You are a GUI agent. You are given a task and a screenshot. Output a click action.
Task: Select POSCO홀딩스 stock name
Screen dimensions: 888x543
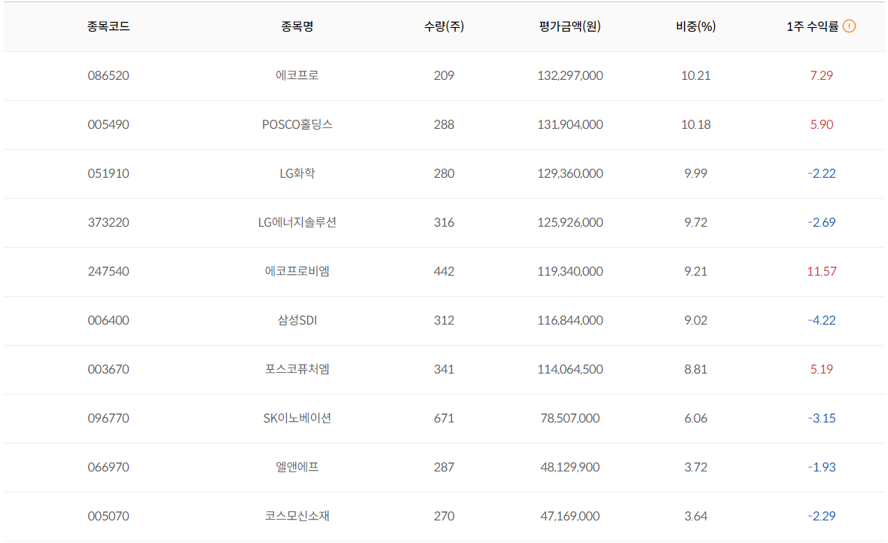[298, 124]
